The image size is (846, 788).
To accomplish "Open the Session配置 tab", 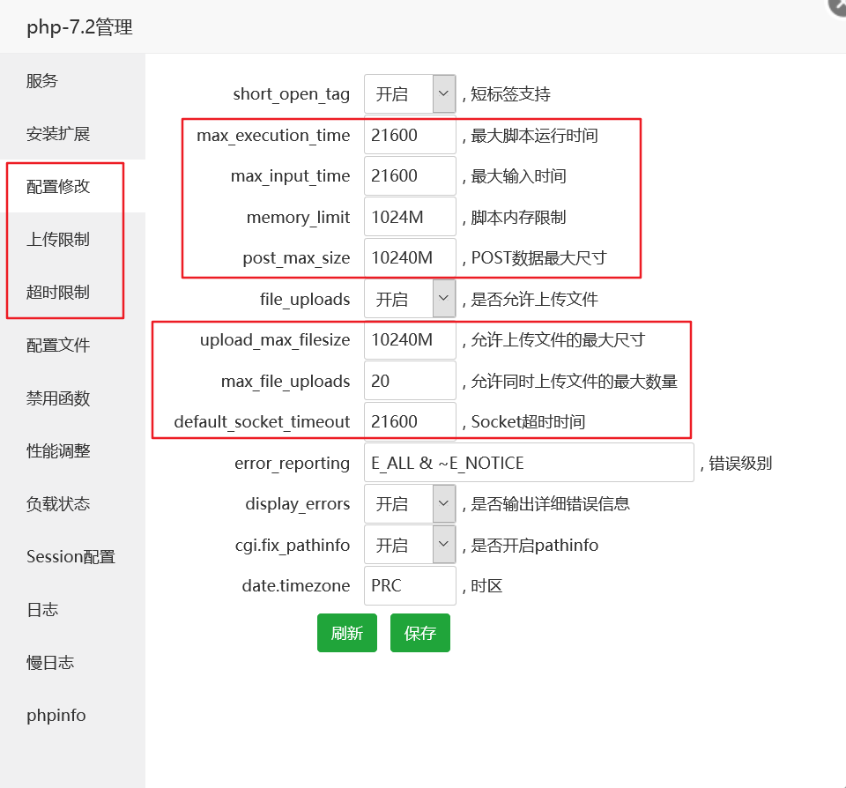I will tap(72, 556).
